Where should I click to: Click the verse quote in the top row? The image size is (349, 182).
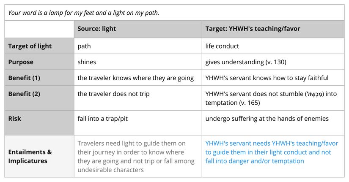click(84, 13)
